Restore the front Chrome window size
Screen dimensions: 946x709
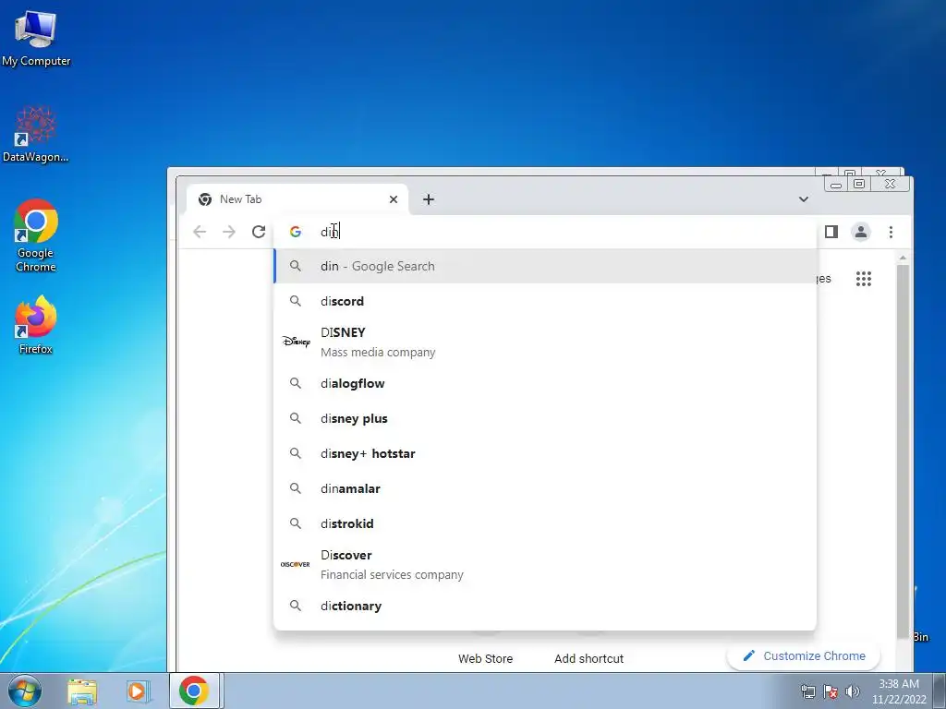(x=859, y=185)
